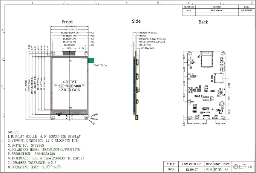
Task: Click the top-right mounting hole on Back view
Action: 223,54
